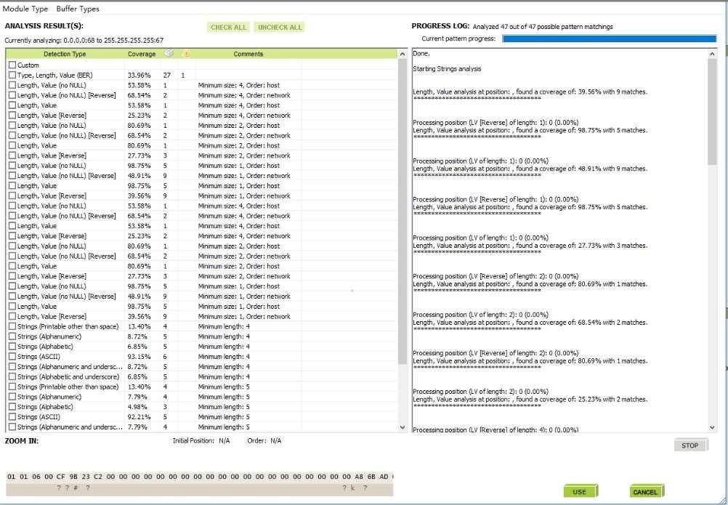Open the Buffer Types menu
The width and height of the screenshot is (728, 505).
(78, 9)
